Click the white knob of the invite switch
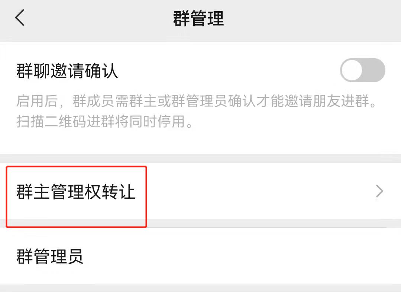401x301 pixels. click(x=352, y=70)
